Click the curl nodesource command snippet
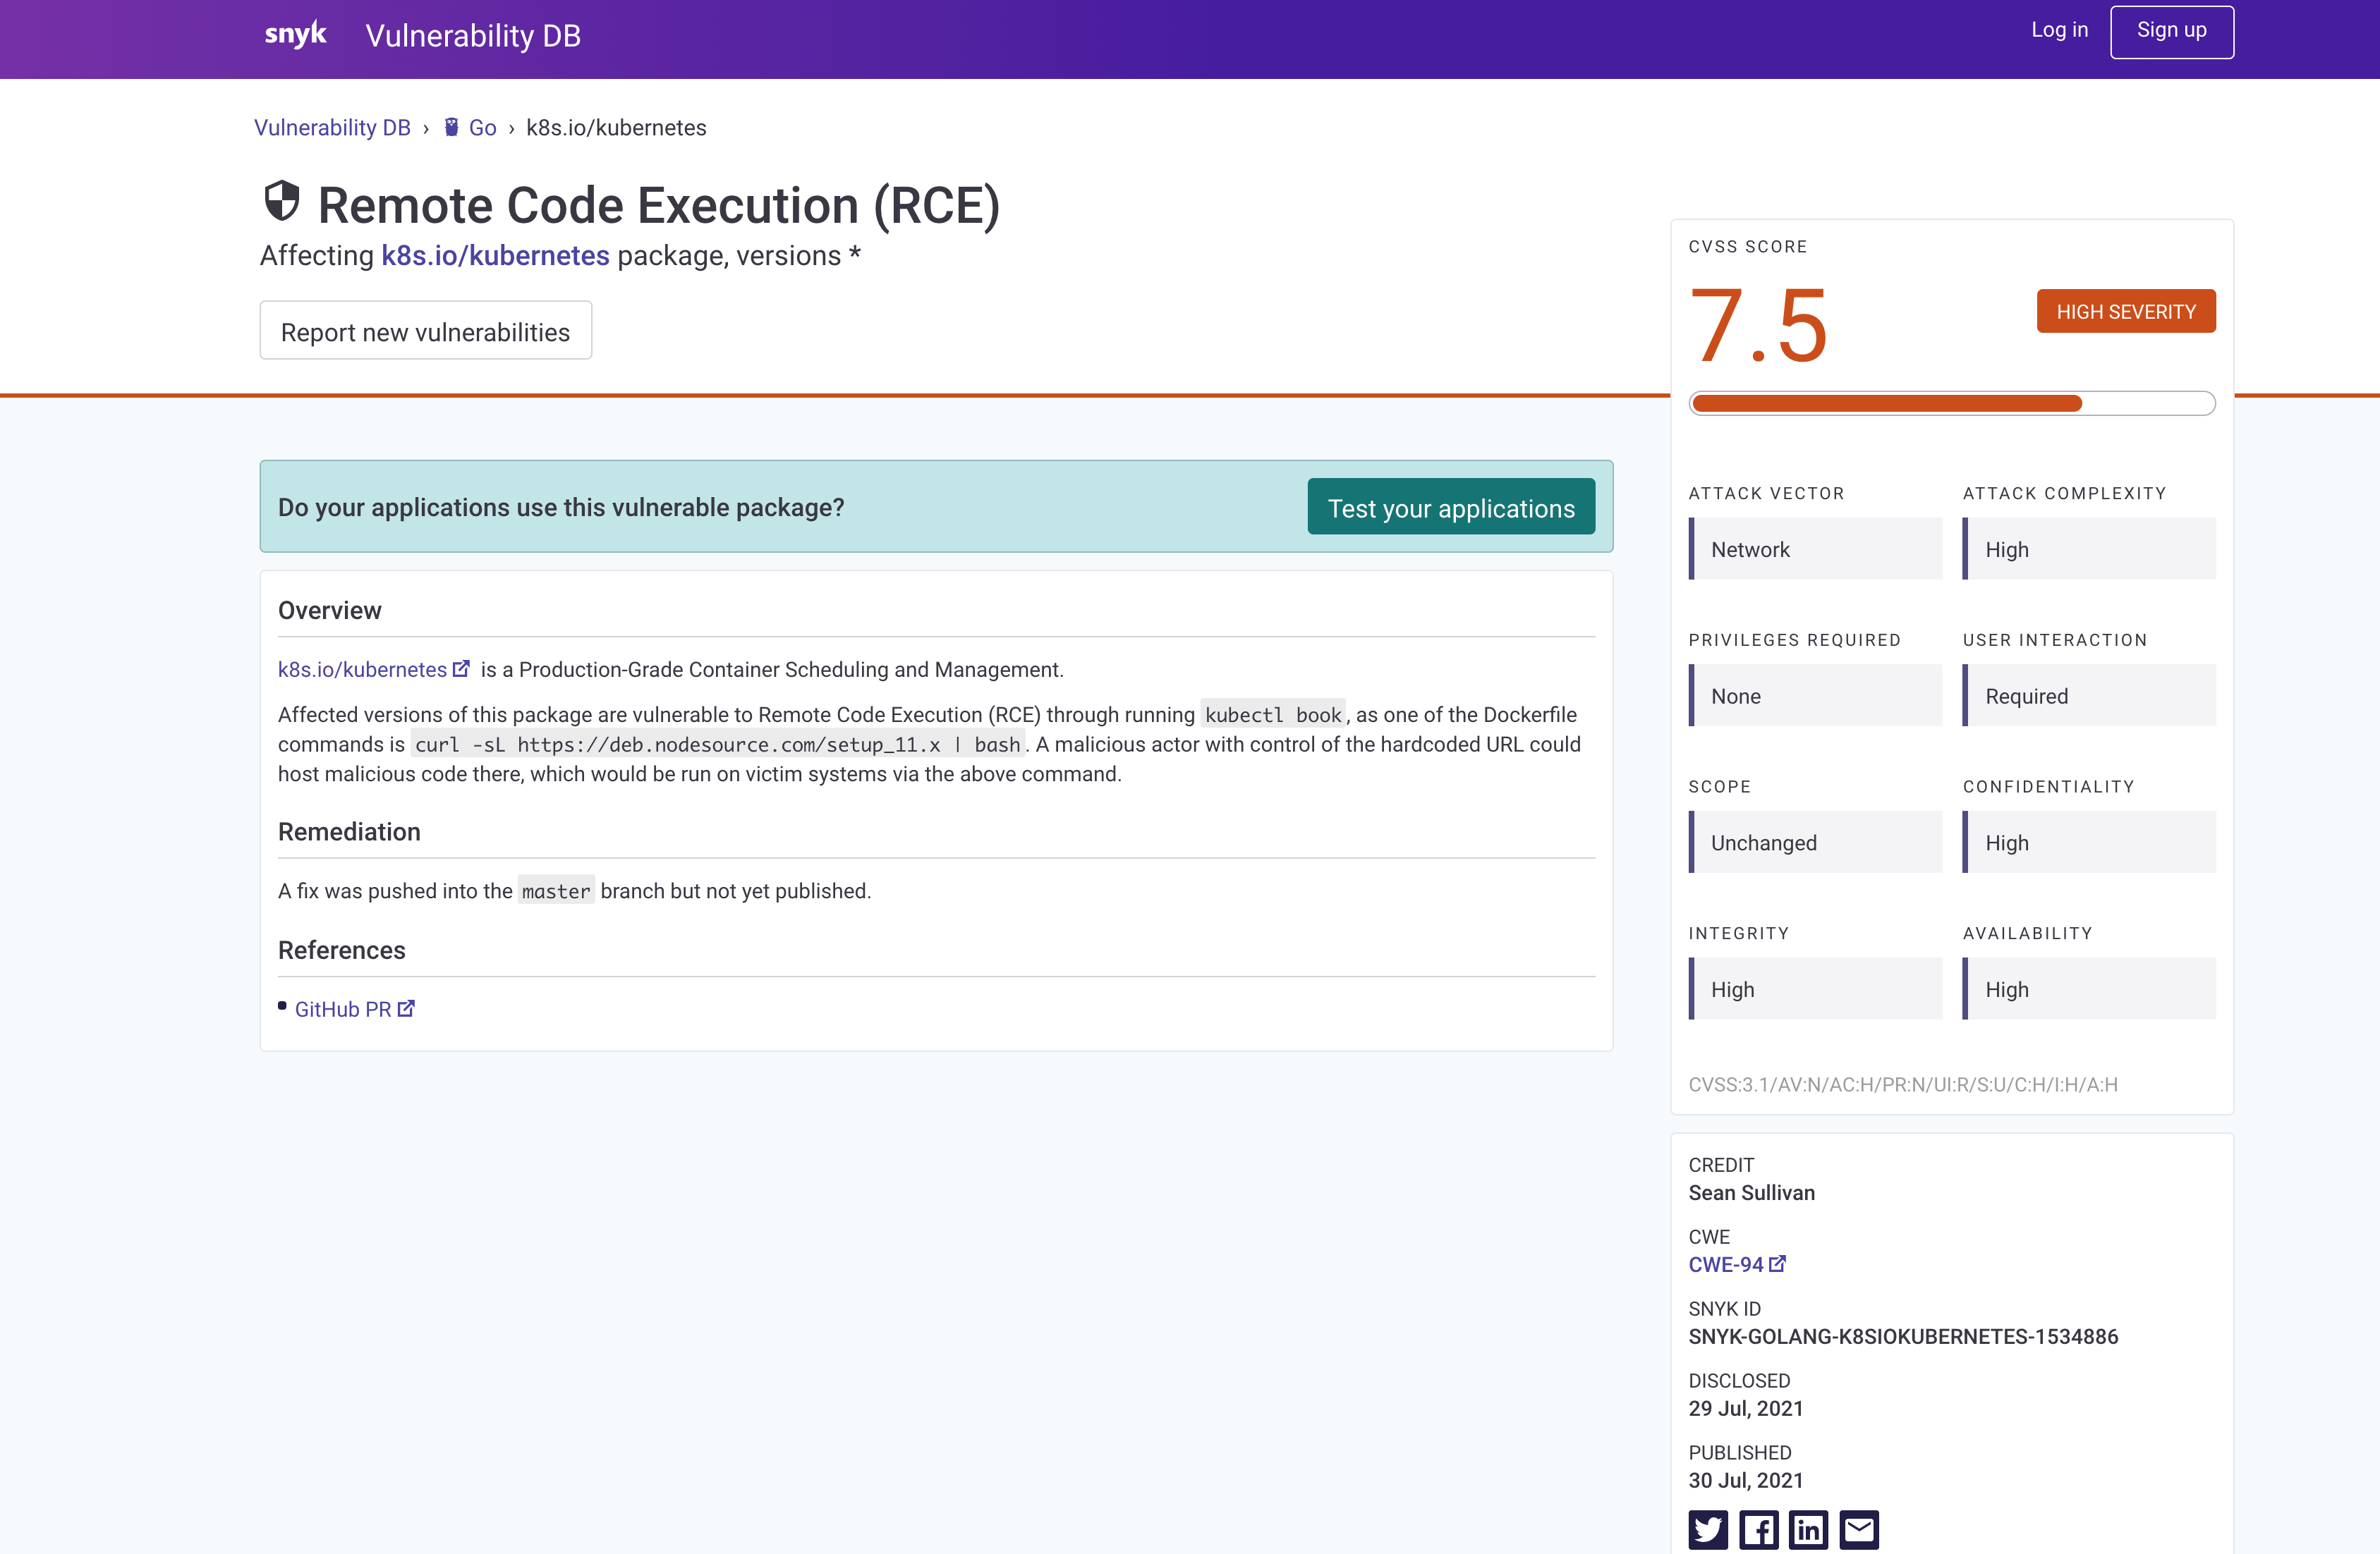 pyautogui.click(x=718, y=745)
